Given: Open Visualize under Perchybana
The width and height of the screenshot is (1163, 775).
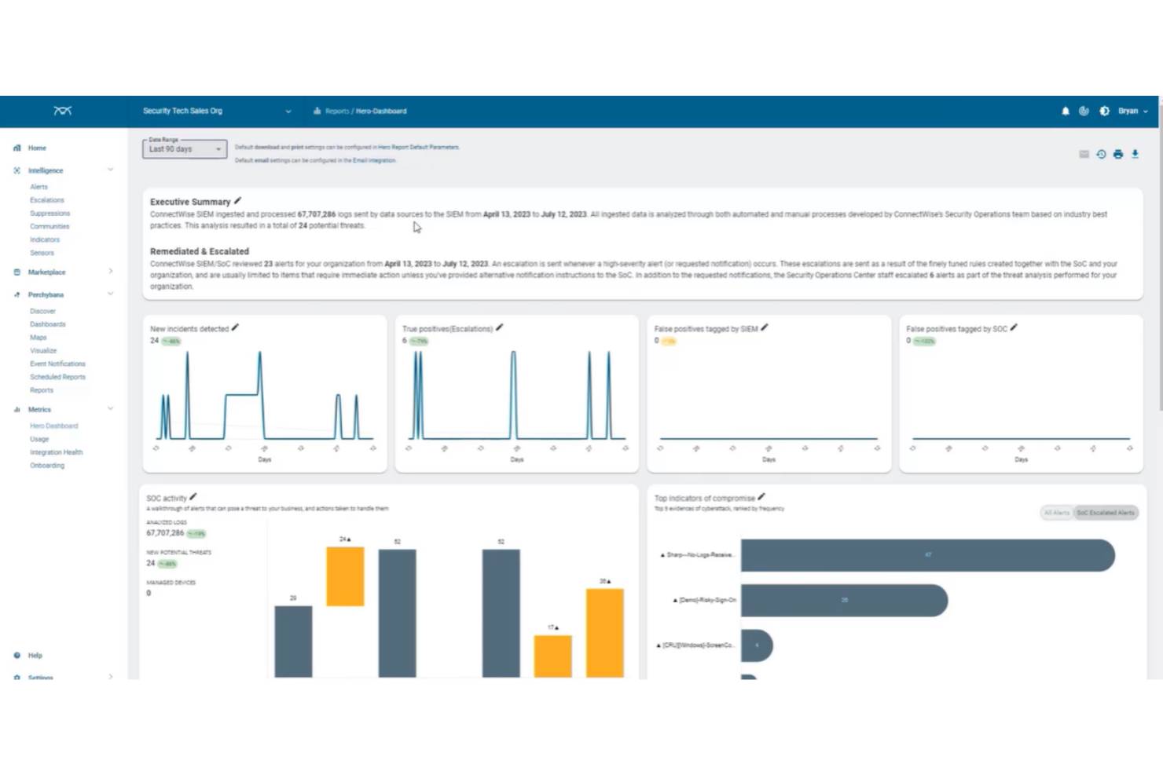Looking at the screenshot, I should point(43,351).
